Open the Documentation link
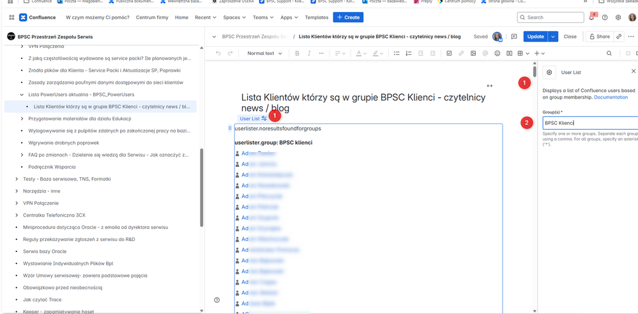Image resolution: width=638 pixels, height=314 pixels. [611, 97]
